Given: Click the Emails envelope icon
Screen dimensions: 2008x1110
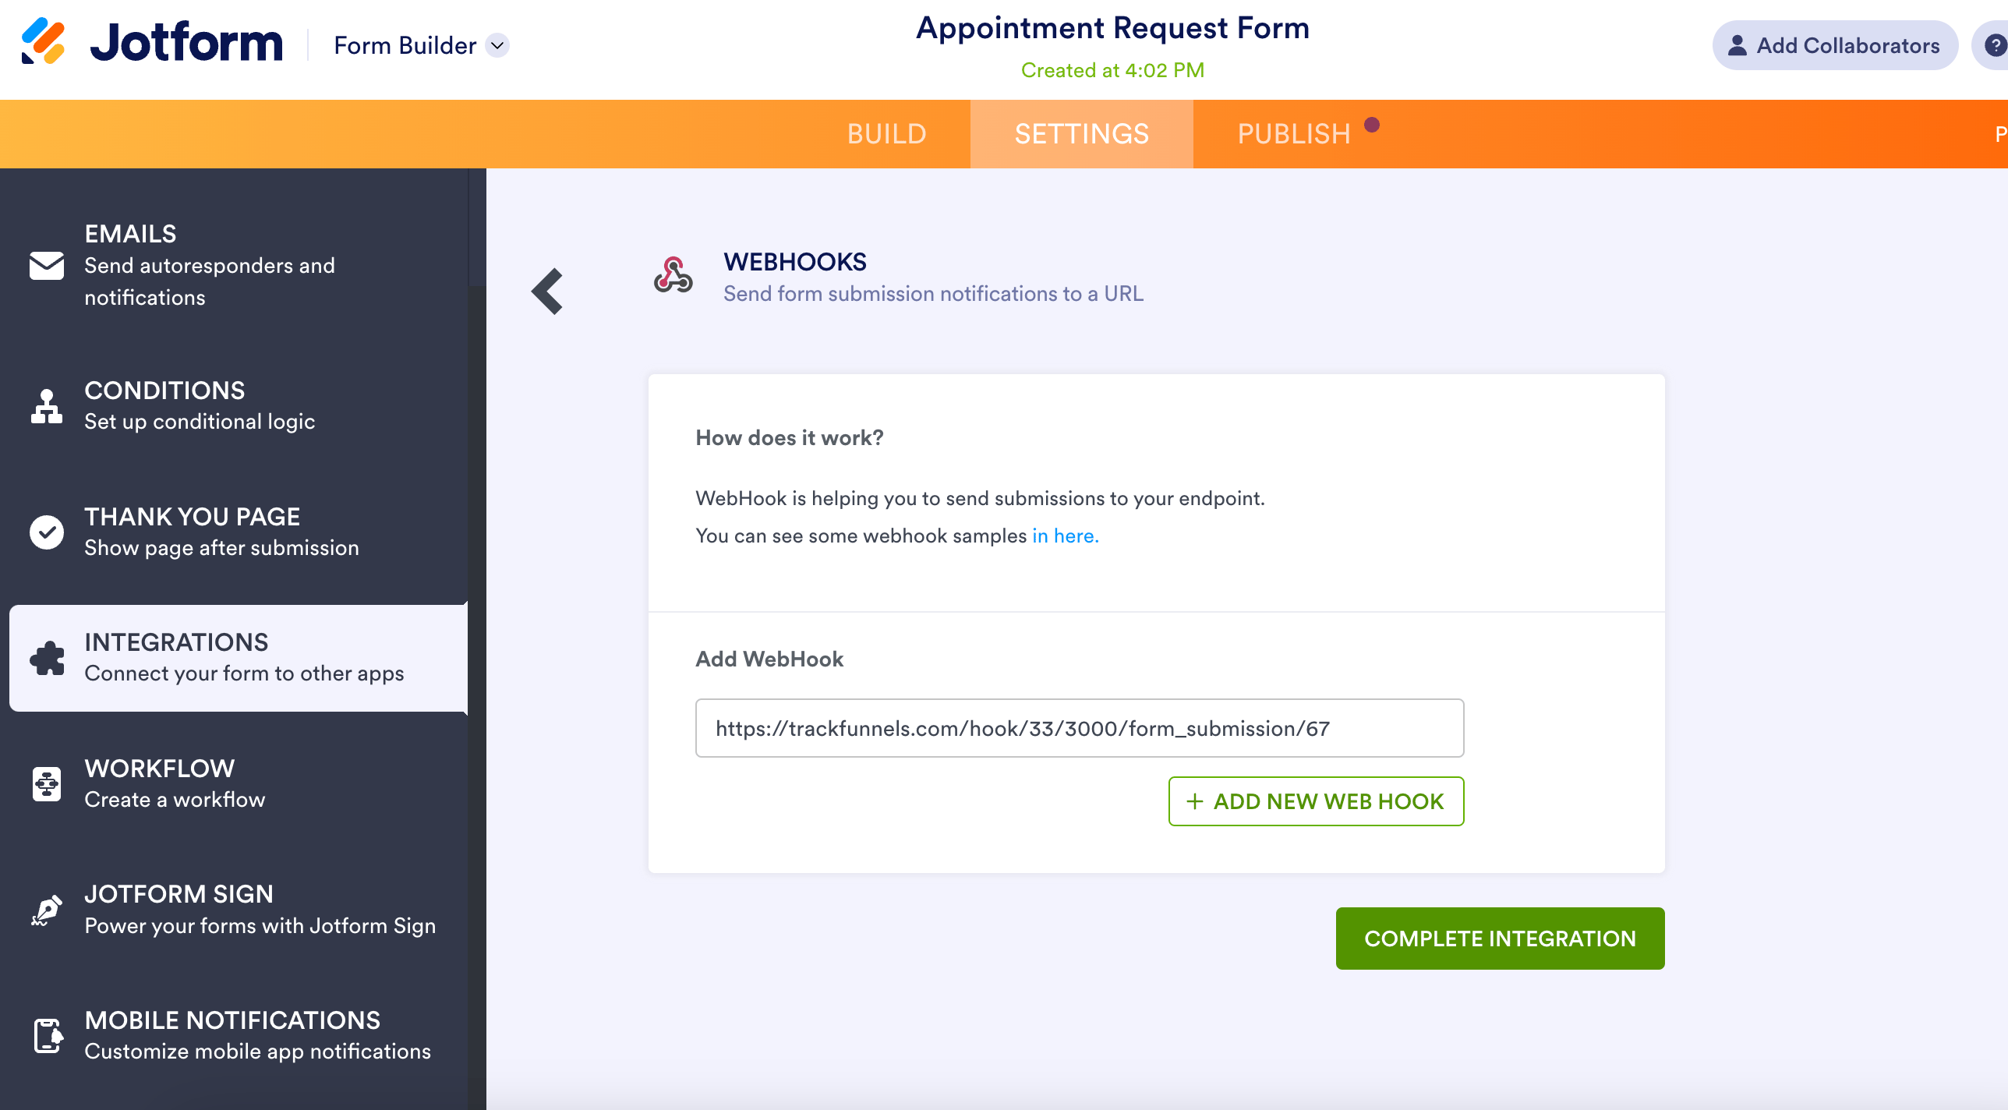Looking at the screenshot, I should (x=47, y=266).
